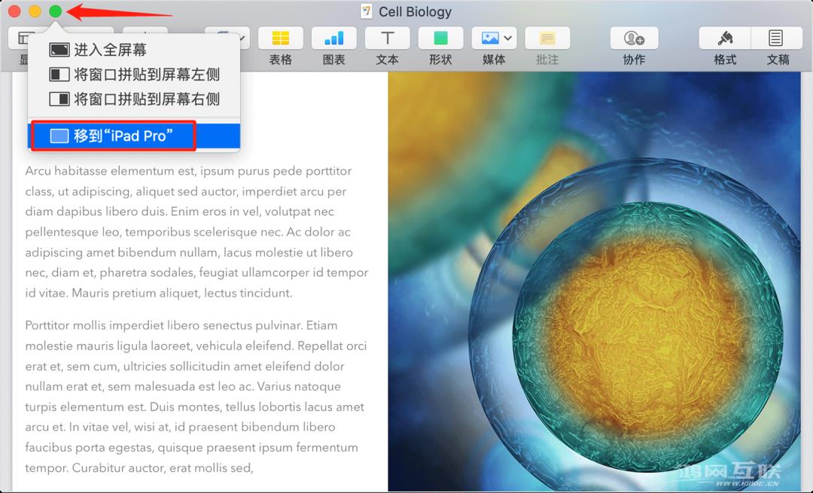Click the 批注 comment icon

coord(547,38)
